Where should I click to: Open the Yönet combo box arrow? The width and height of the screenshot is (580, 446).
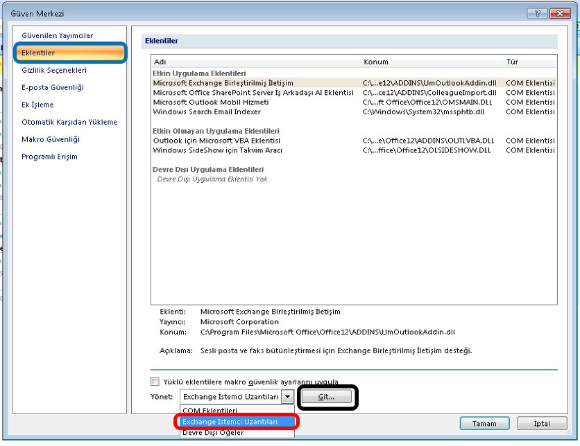pyautogui.click(x=287, y=397)
